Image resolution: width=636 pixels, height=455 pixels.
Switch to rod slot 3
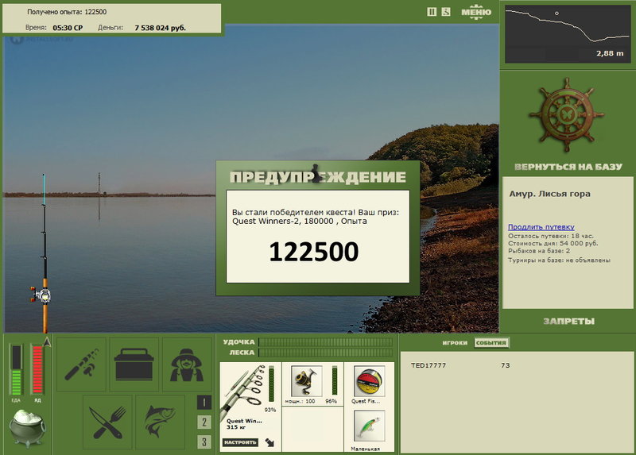(x=204, y=442)
